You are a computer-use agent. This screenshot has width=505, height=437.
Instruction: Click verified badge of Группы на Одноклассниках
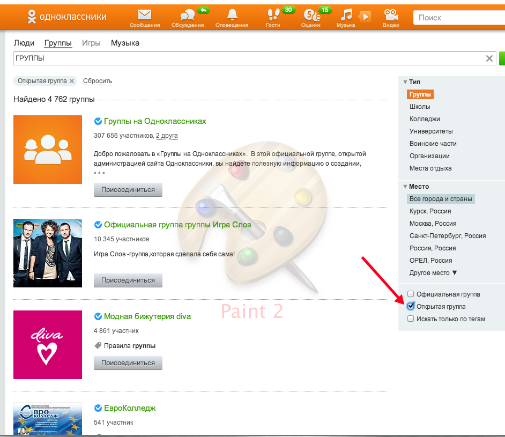98,121
